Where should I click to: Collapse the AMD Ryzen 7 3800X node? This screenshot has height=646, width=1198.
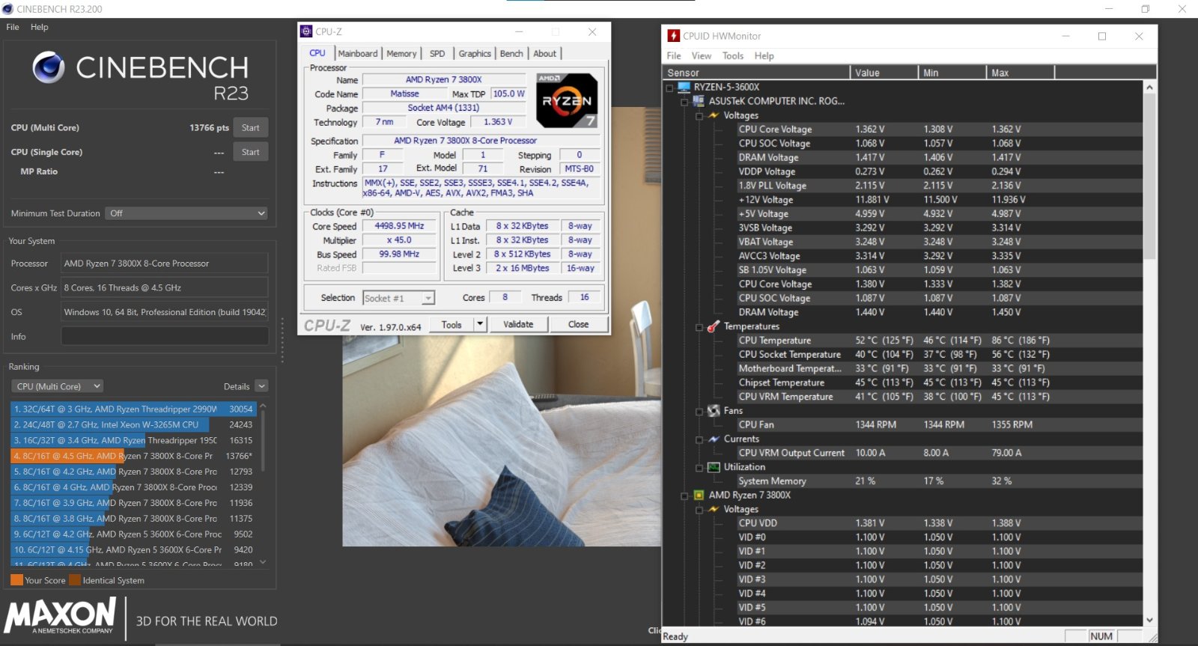click(684, 496)
